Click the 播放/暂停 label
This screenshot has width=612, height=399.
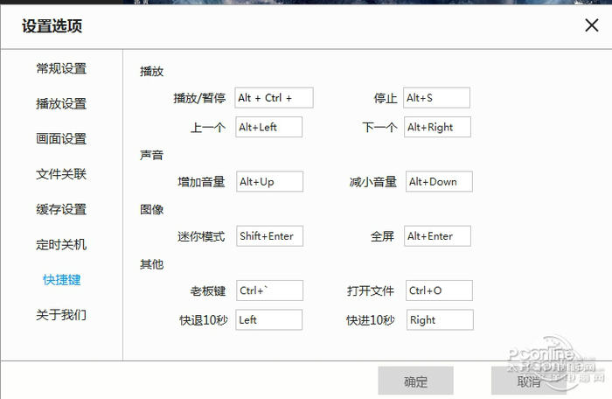pyautogui.click(x=199, y=98)
